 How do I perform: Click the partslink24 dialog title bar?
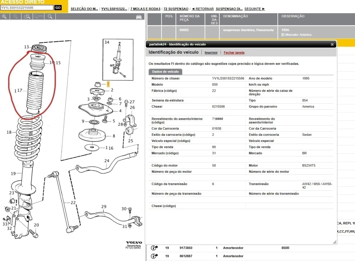[241, 45]
